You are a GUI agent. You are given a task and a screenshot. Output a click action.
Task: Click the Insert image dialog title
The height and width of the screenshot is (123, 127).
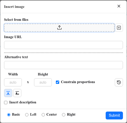tap(14, 7)
